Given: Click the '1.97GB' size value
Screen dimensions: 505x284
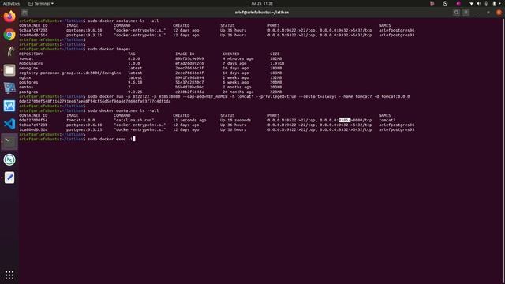Looking at the screenshot, I should pos(277,63).
